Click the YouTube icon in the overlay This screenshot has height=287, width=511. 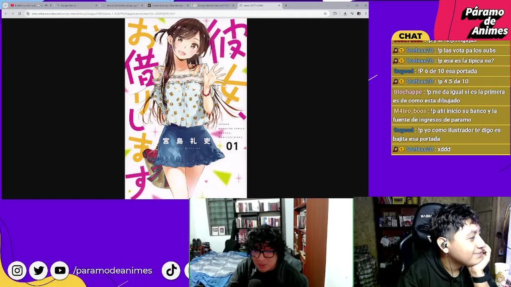click(60, 271)
